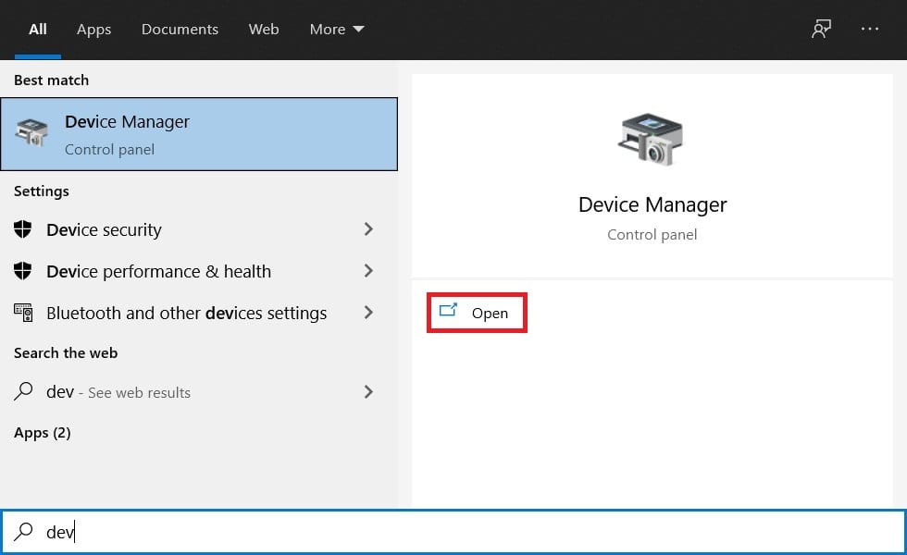
Task: Select dev - See web results entry
Action: (x=199, y=392)
